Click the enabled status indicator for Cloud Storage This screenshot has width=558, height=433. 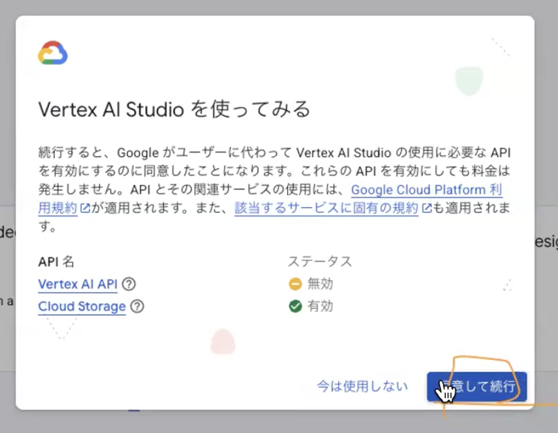[295, 306]
